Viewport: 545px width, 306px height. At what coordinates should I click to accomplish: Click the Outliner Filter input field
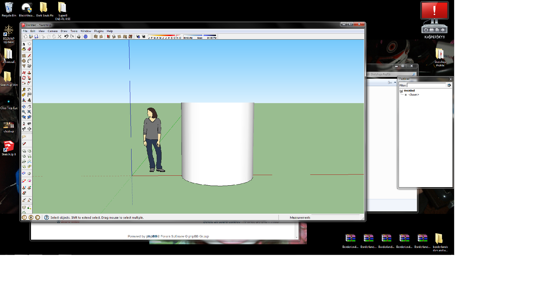pyautogui.click(x=426, y=85)
